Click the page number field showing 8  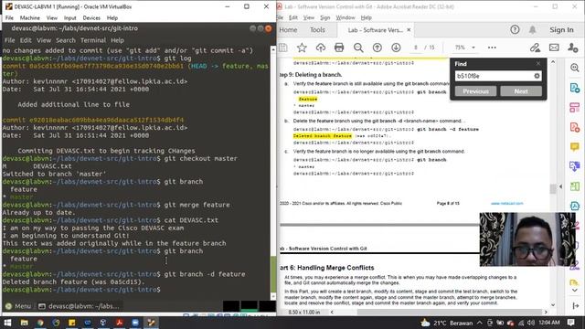click(x=416, y=48)
